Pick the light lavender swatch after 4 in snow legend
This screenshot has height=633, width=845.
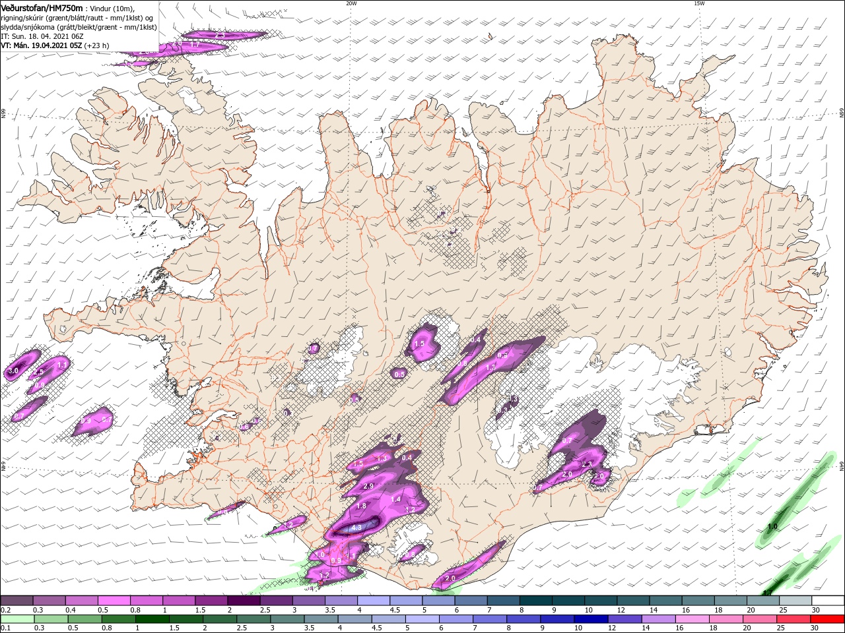click(x=374, y=601)
